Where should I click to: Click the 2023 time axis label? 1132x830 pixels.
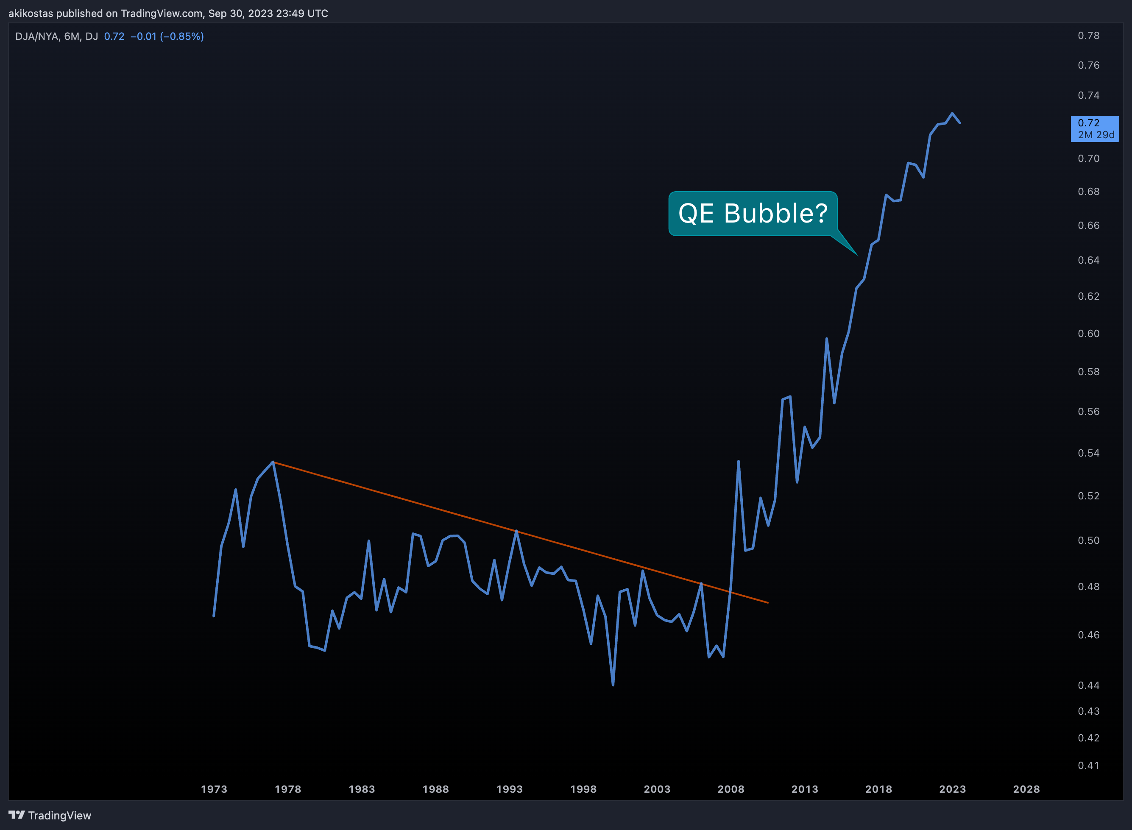[953, 789]
